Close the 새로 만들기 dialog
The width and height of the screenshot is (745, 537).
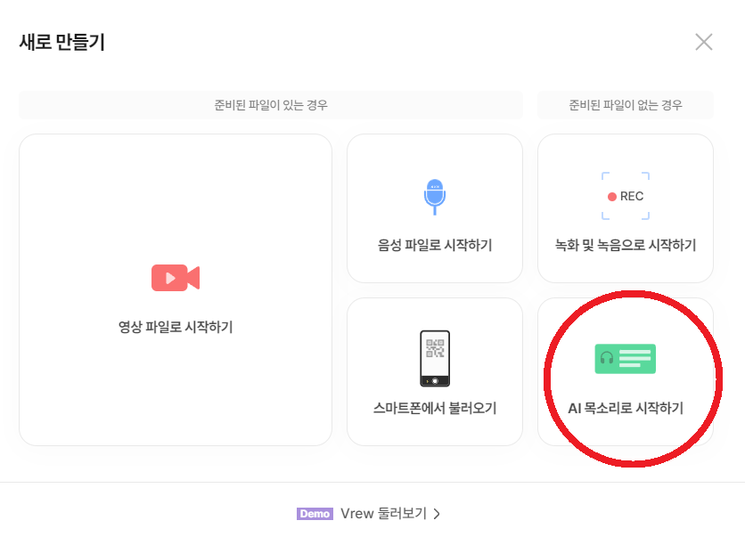(x=704, y=42)
